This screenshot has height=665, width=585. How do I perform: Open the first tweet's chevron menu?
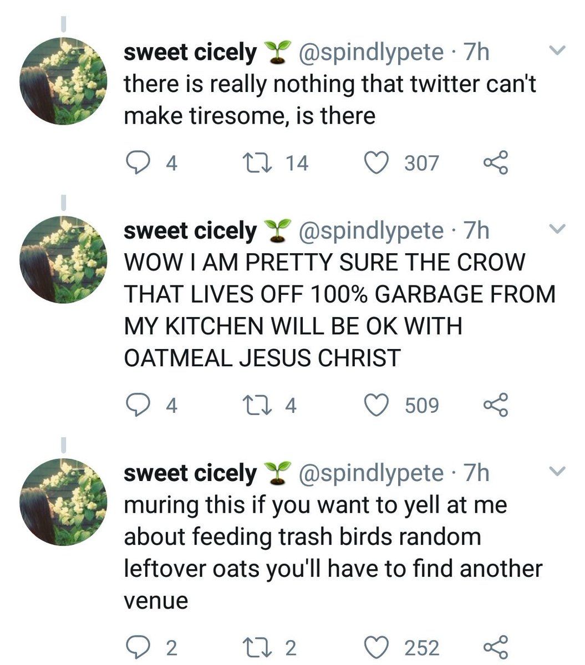click(x=557, y=51)
